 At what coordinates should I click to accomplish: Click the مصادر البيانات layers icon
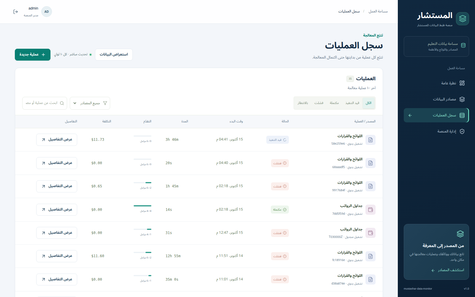(x=462, y=99)
